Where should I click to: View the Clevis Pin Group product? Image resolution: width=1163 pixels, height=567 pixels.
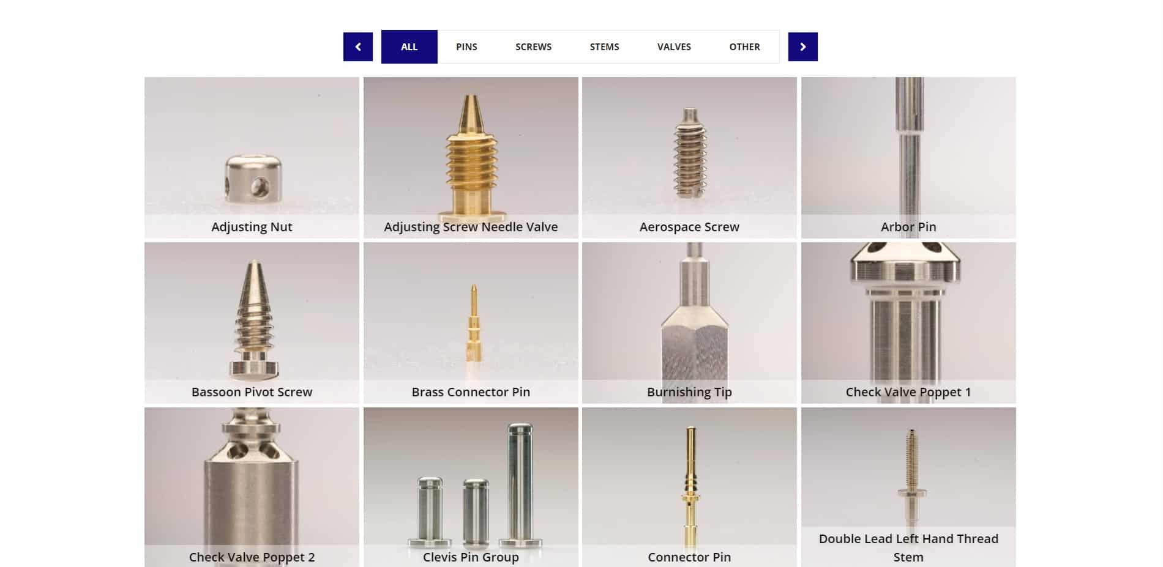coord(471,487)
